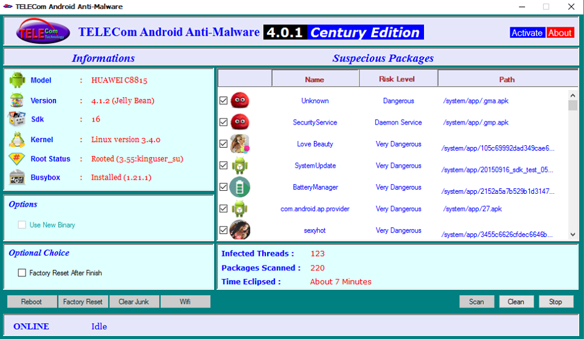The image size is (584, 339).
Task: Click the com.android.ap.provider android icon
Action: [x=240, y=208]
